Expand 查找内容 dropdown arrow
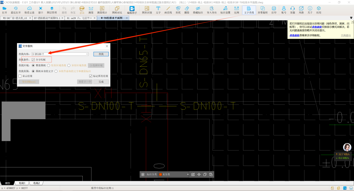Screen dimensions: 354x191 [x=87, y=54]
